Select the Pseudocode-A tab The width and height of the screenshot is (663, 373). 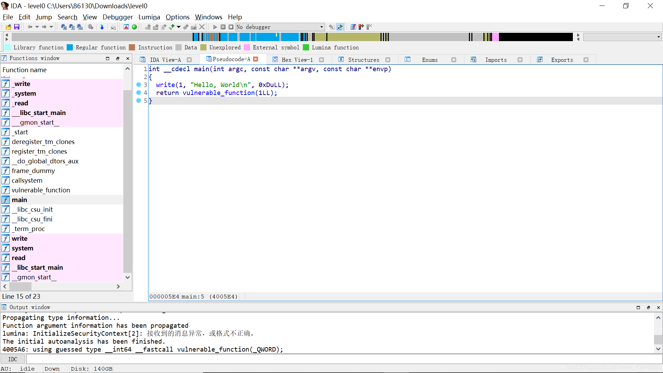(230, 60)
